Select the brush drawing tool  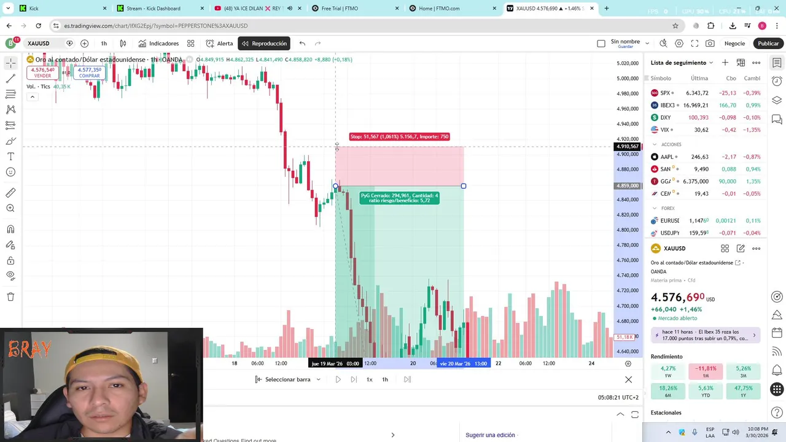click(x=10, y=141)
